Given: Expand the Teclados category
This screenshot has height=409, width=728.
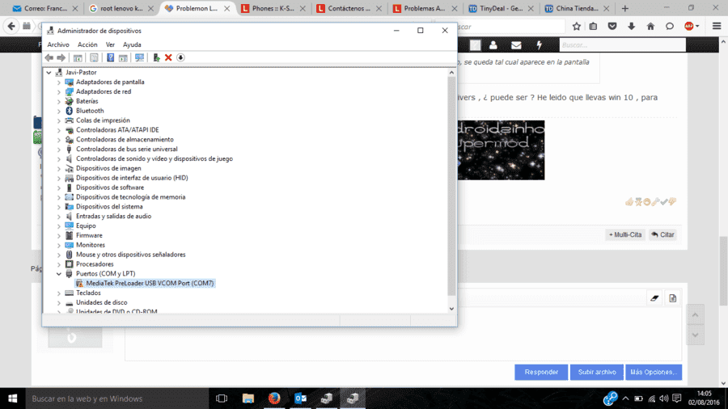Looking at the screenshot, I should (x=59, y=293).
